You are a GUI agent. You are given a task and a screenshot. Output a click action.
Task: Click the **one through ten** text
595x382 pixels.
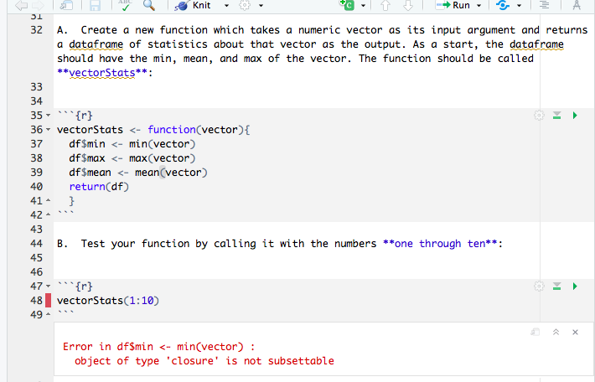coord(440,244)
